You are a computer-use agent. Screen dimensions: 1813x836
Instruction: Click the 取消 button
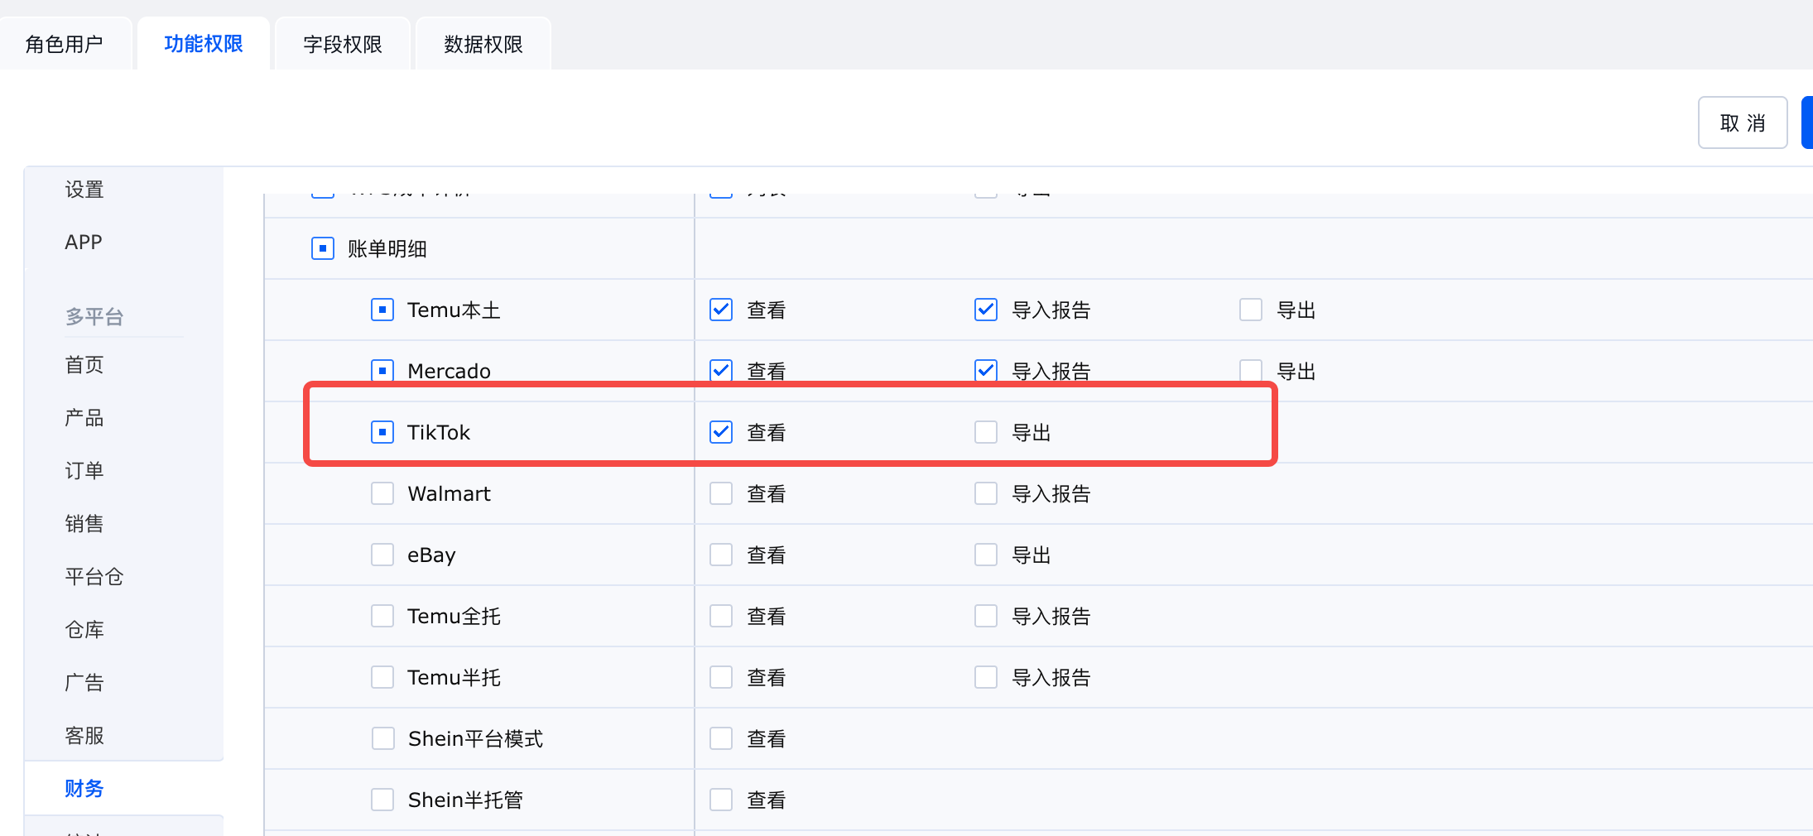(1742, 123)
